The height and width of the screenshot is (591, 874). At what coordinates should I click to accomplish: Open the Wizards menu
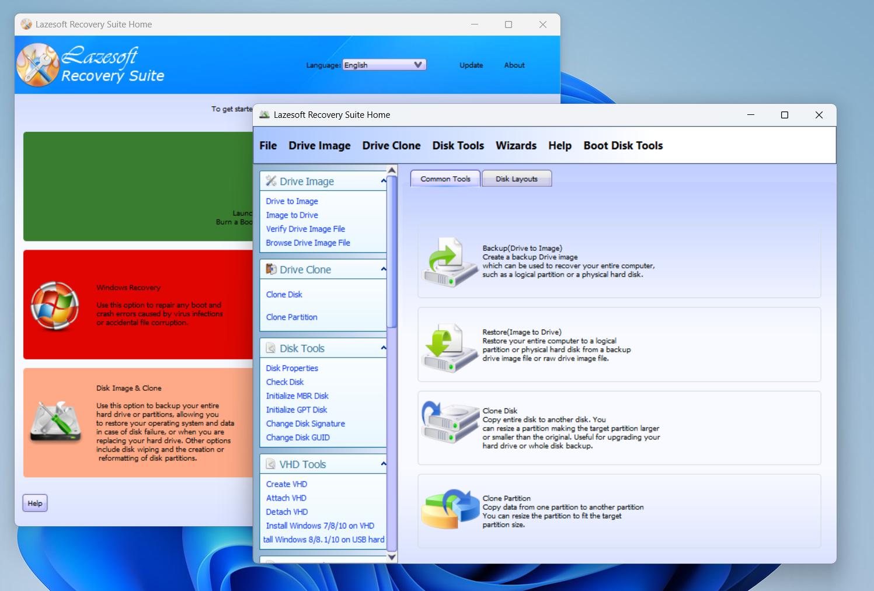pyautogui.click(x=516, y=146)
